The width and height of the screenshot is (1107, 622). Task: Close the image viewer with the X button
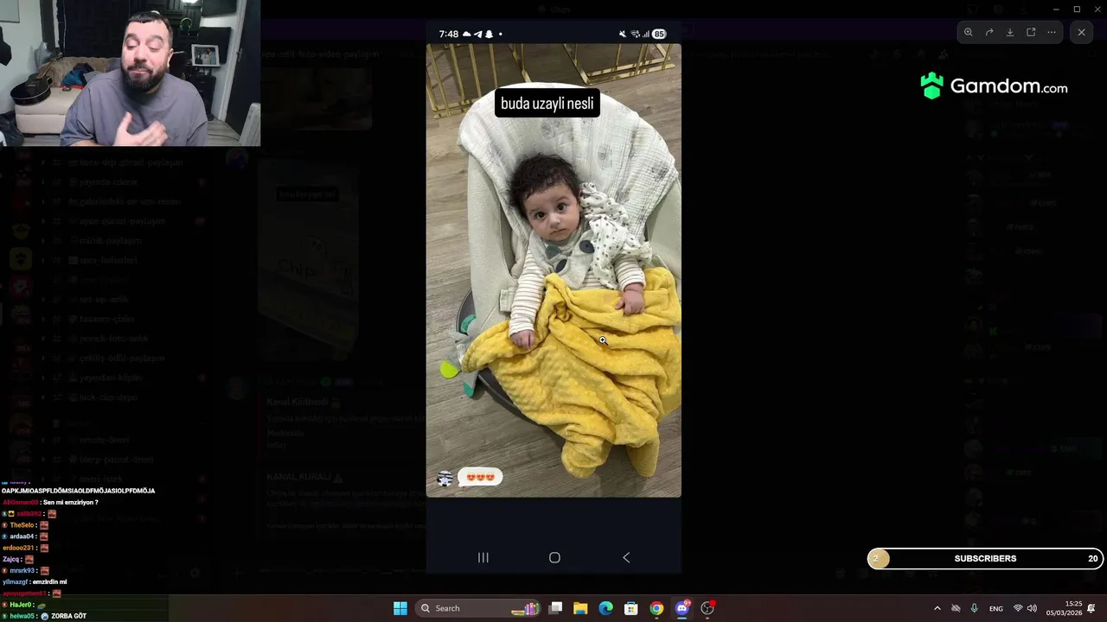[1081, 32]
